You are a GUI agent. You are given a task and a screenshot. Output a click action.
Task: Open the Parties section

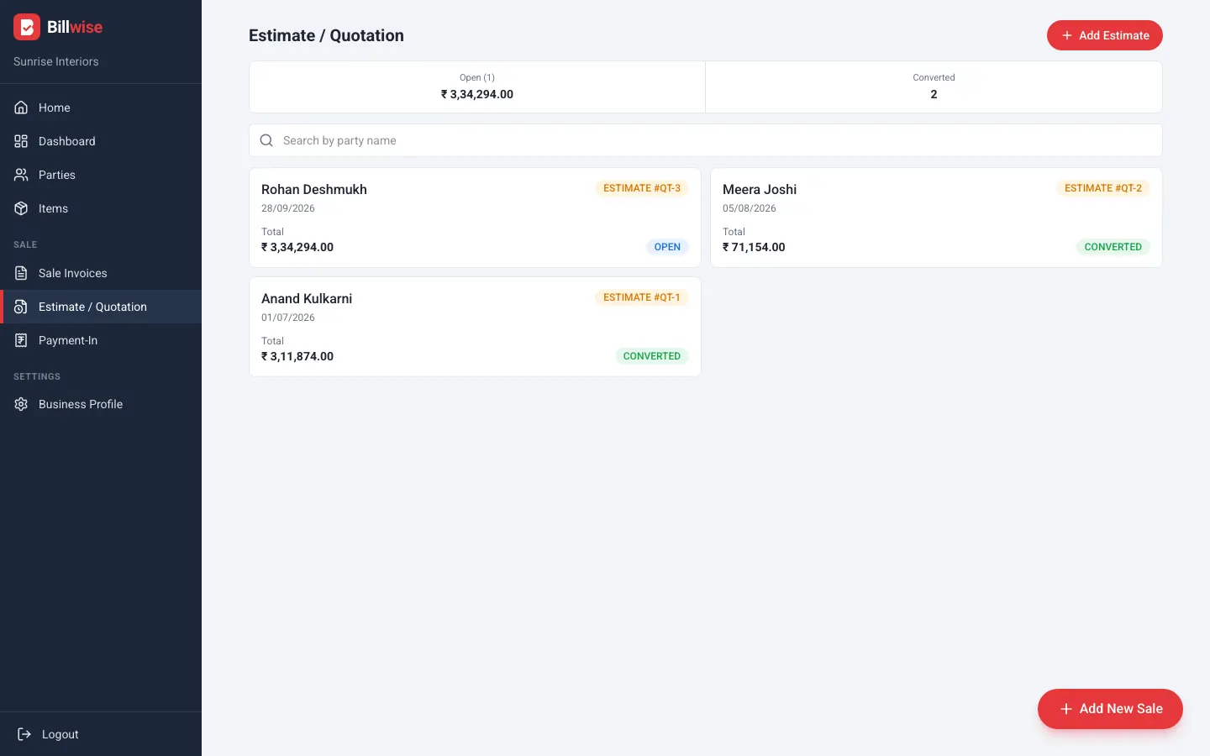[101, 175]
